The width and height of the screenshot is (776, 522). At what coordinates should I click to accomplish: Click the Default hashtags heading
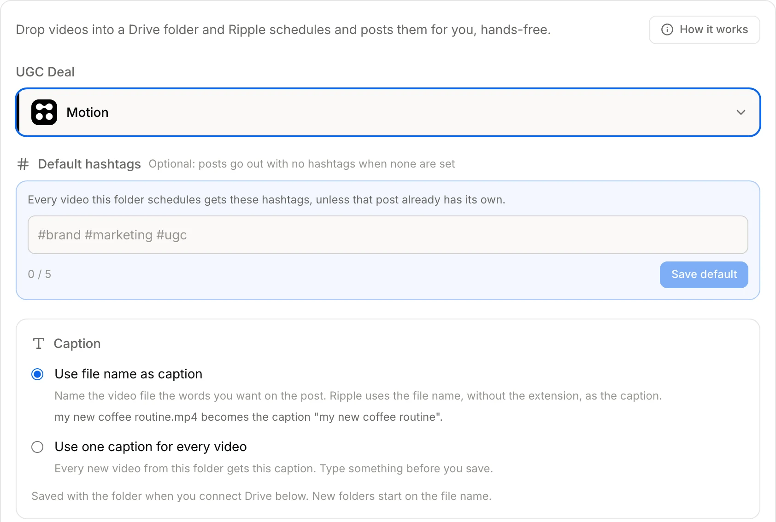point(89,164)
